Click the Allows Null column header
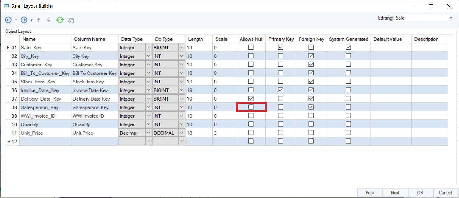The width and height of the screenshot is (459, 198). pos(251,39)
